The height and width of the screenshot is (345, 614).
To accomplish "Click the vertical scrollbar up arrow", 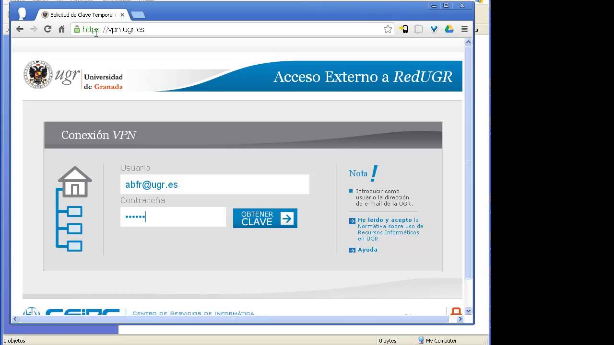I will [x=469, y=42].
